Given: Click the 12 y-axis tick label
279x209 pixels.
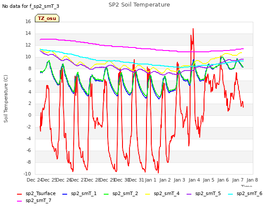Looking at the screenshot, I should [28, 45].
